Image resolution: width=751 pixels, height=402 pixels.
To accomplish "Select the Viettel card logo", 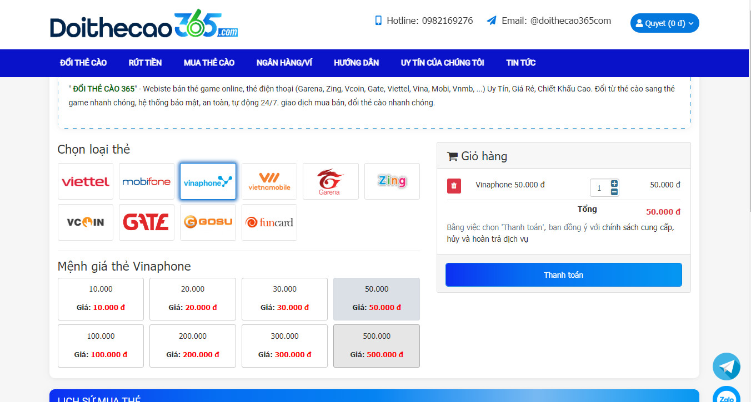I will (x=86, y=181).
